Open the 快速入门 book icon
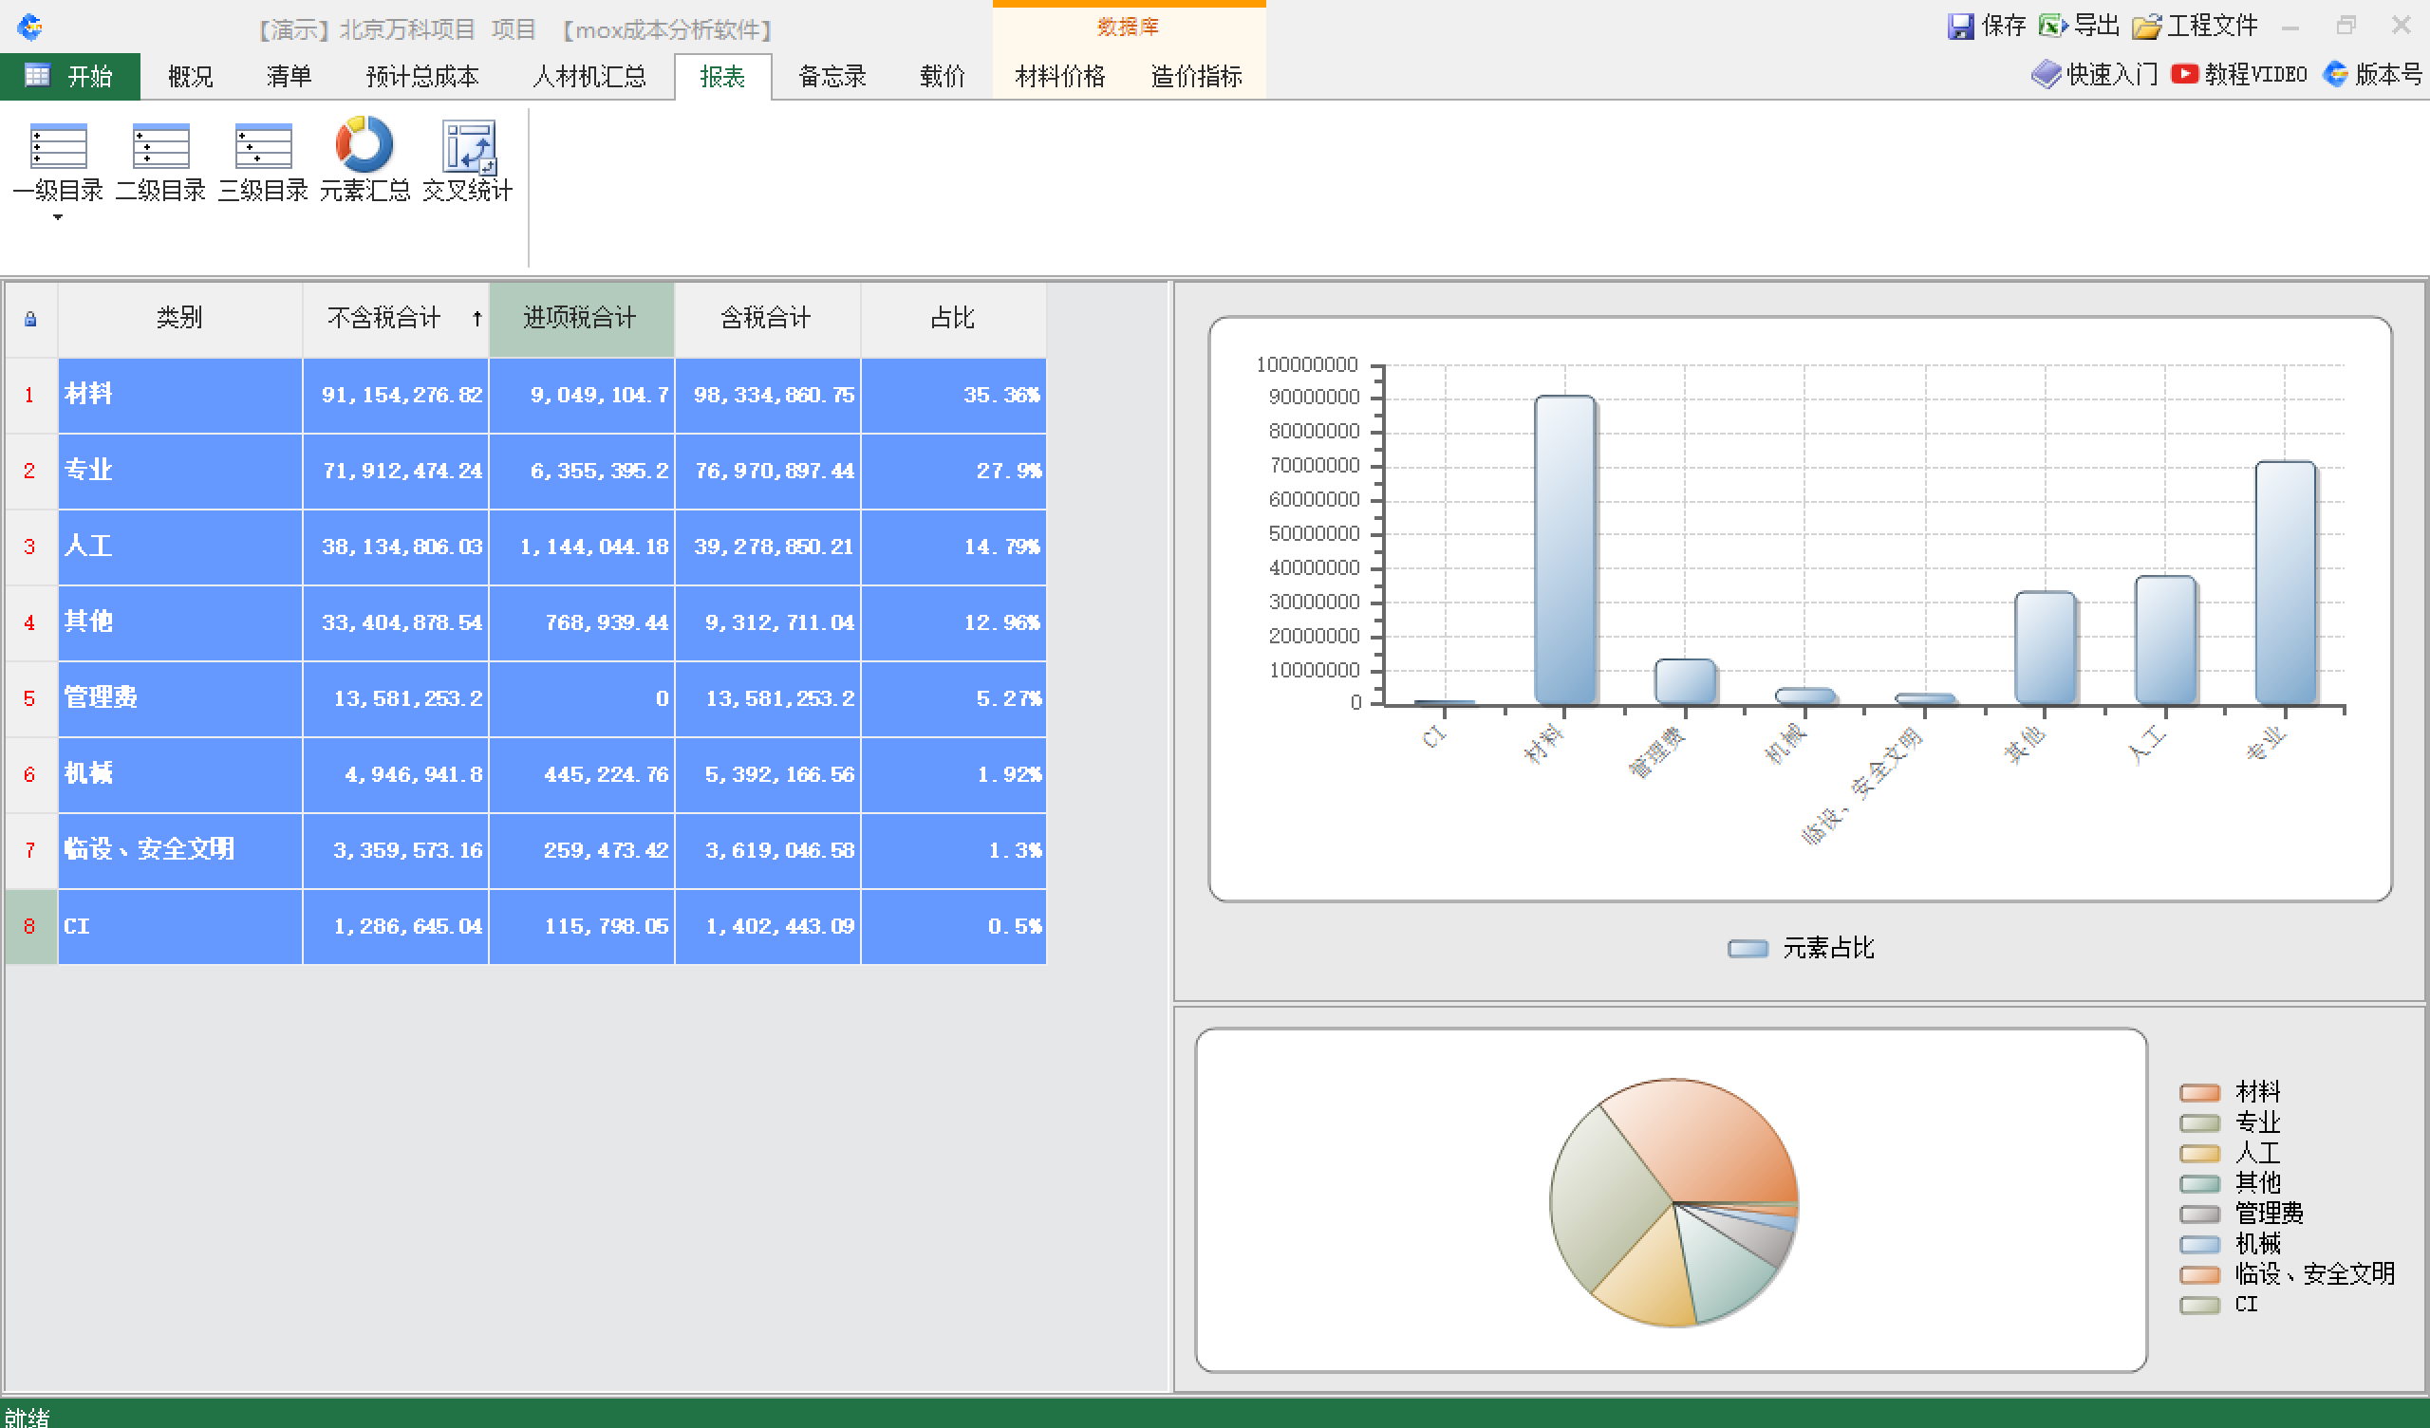This screenshot has height=1428, width=2430. coord(2046,74)
